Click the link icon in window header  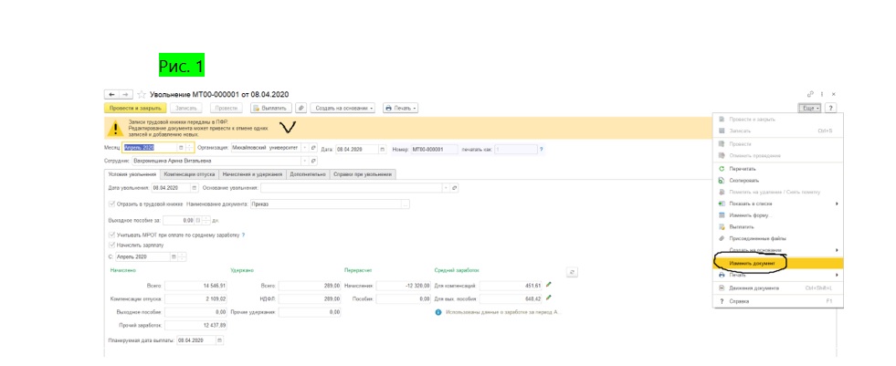click(x=810, y=94)
